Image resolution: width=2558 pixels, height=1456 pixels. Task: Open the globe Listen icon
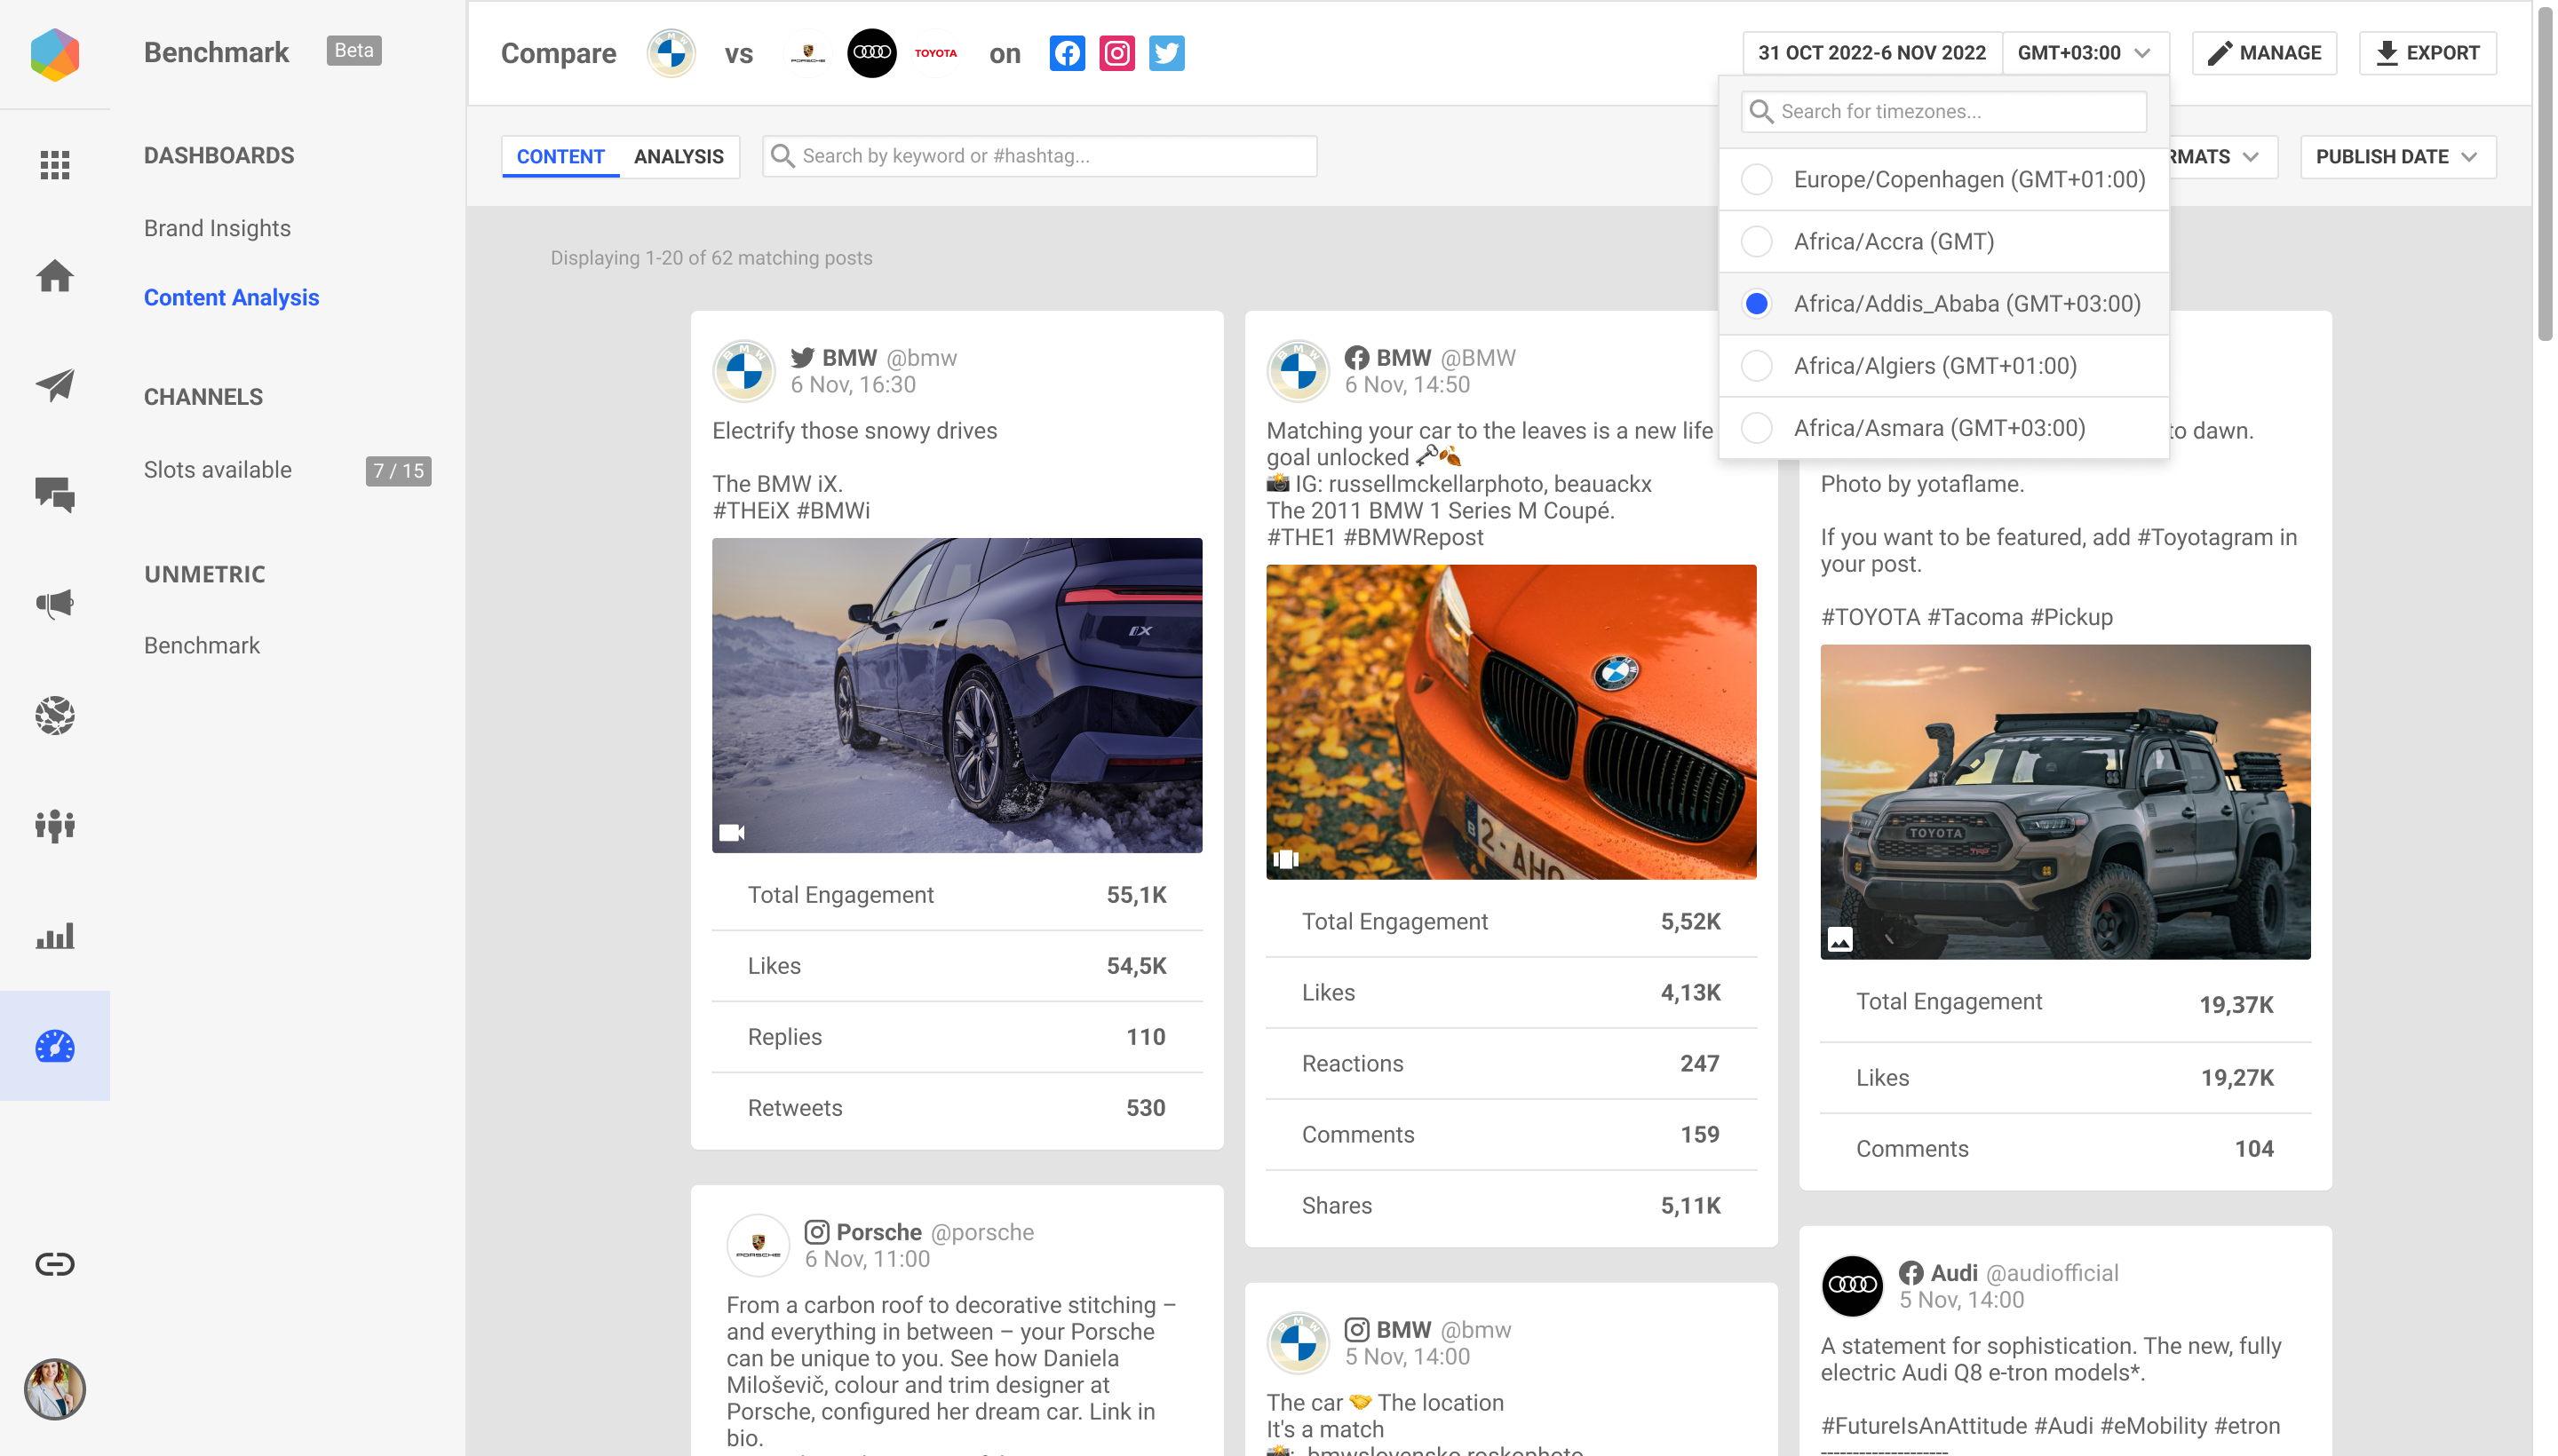(x=55, y=715)
